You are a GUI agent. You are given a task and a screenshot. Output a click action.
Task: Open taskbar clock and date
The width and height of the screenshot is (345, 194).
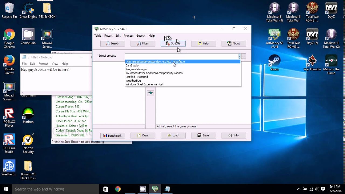click(x=335, y=189)
